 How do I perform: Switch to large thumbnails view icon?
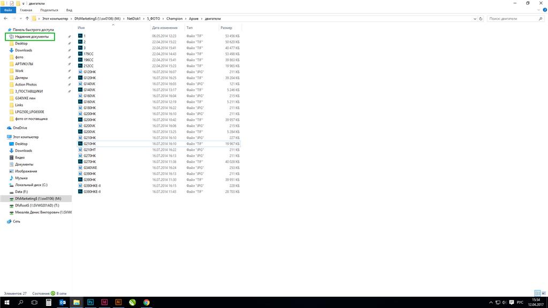click(544, 294)
